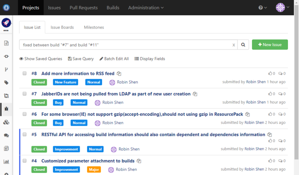Copy title of issue #8 via copy icon
299x175 pixels.
click(x=119, y=73)
